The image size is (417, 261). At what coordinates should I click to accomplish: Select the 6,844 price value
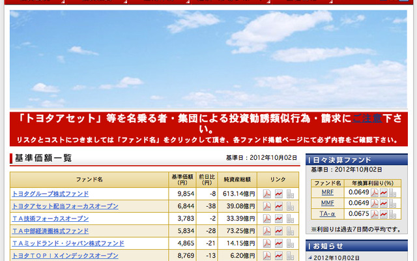click(x=186, y=206)
